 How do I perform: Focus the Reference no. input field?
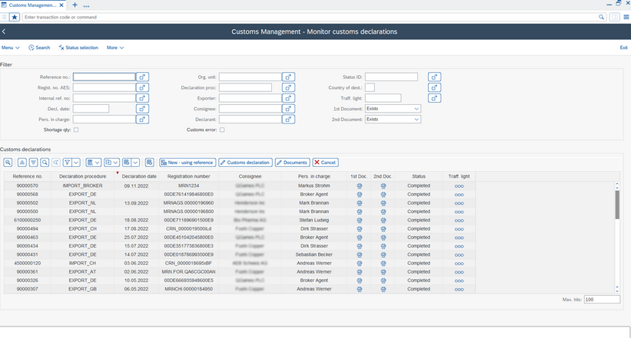point(105,77)
